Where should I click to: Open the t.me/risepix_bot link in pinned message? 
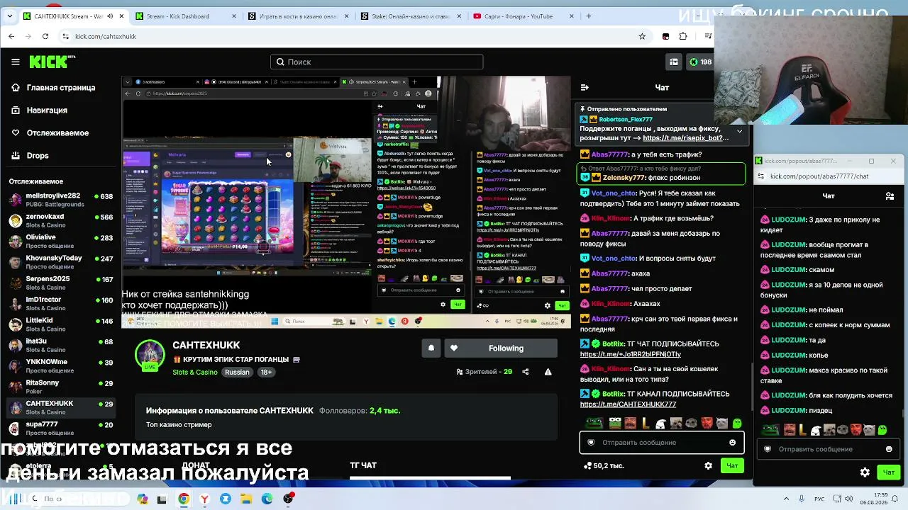click(685, 138)
